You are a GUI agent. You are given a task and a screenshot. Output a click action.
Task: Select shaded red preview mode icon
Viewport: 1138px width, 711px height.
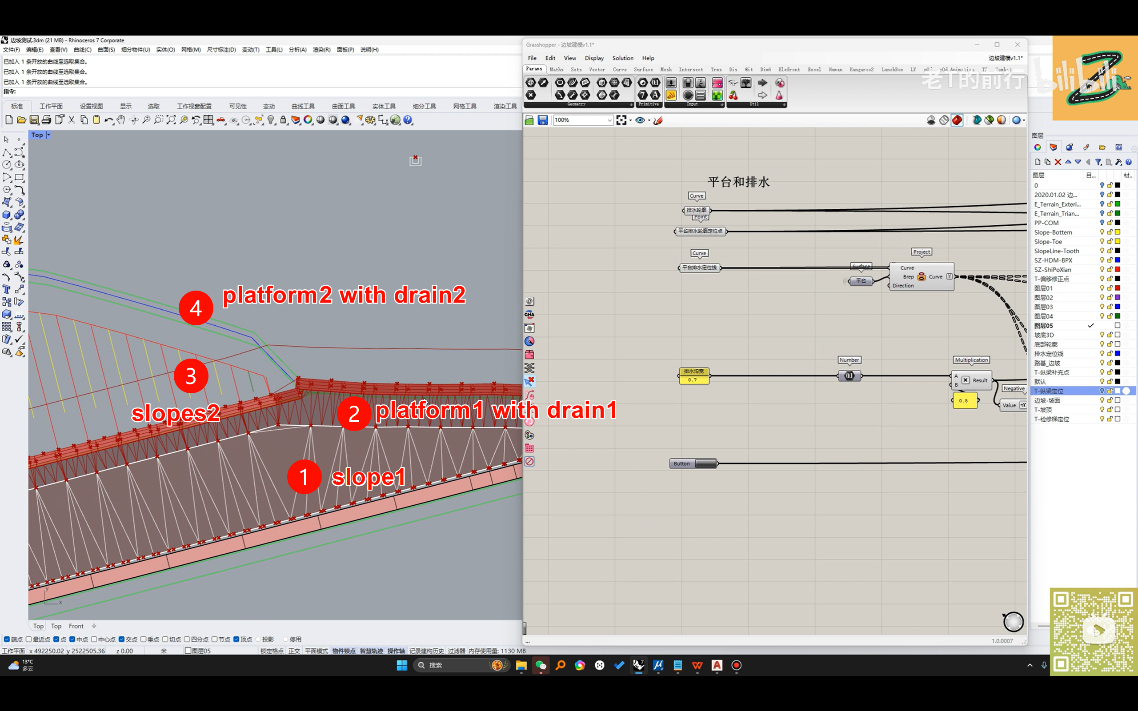[x=957, y=120]
